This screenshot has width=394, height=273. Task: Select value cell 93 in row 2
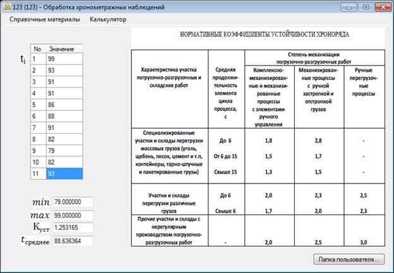tap(64, 70)
